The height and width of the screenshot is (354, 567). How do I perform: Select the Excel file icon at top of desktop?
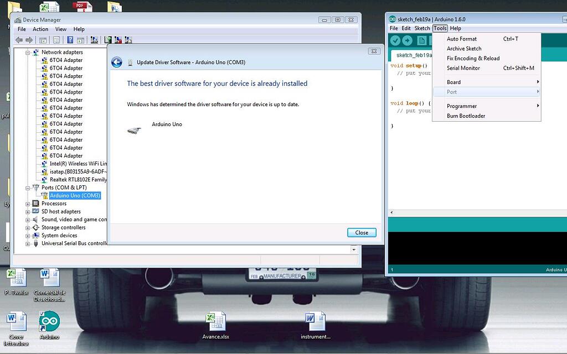pos(49,7)
